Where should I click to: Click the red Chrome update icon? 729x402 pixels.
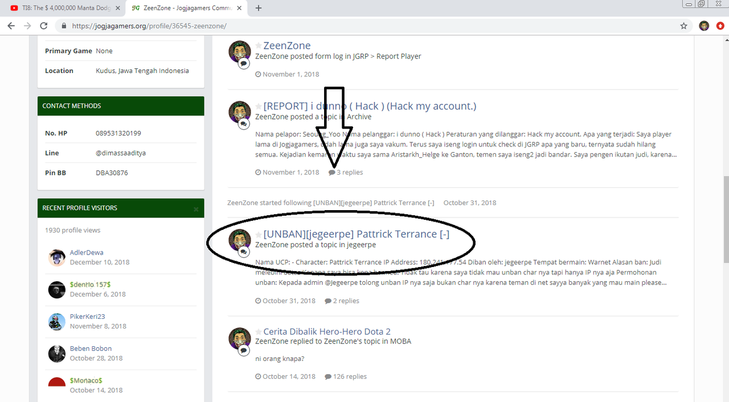(720, 26)
